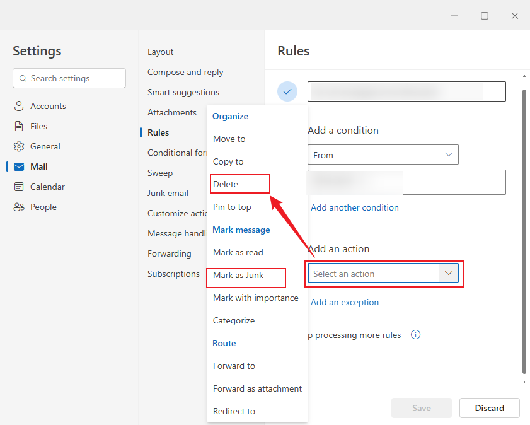The height and width of the screenshot is (425, 530).
Task: Switch to the Junk email settings
Action: (168, 193)
